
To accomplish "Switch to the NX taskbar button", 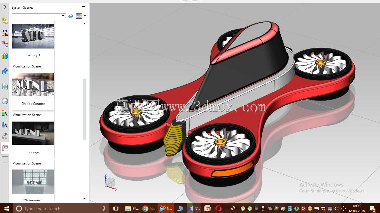I will pyautogui.click(x=166, y=208).
